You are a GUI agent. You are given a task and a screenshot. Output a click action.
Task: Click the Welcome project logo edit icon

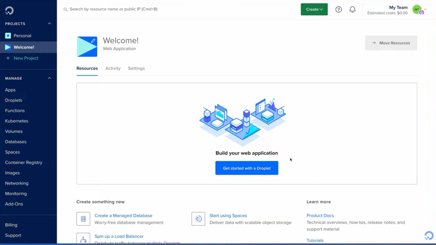pyautogui.click(x=93, y=40)
